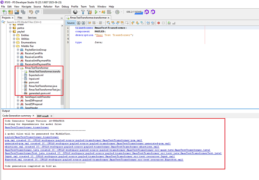This screenshot has width=259, height=180.
Task: Expand the partca tree node
Action: (10, 28)
